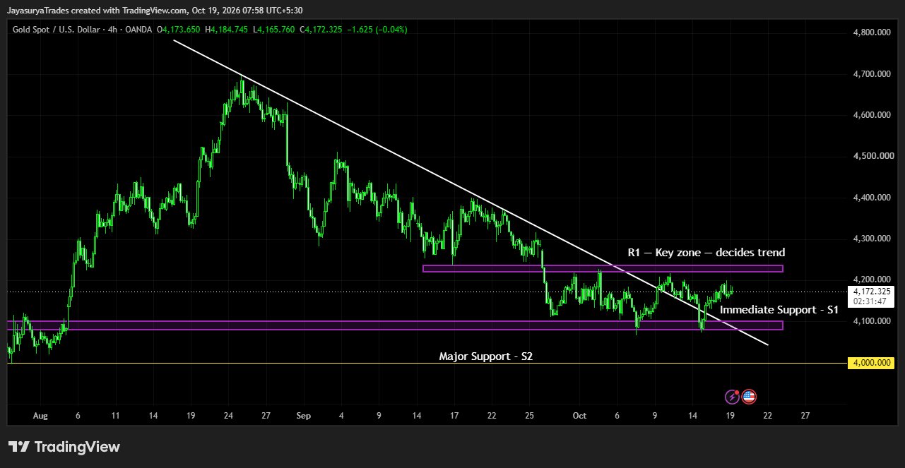Click the bar countdown 02:31:47
The image size is (905, 468).
click(870, 301)
